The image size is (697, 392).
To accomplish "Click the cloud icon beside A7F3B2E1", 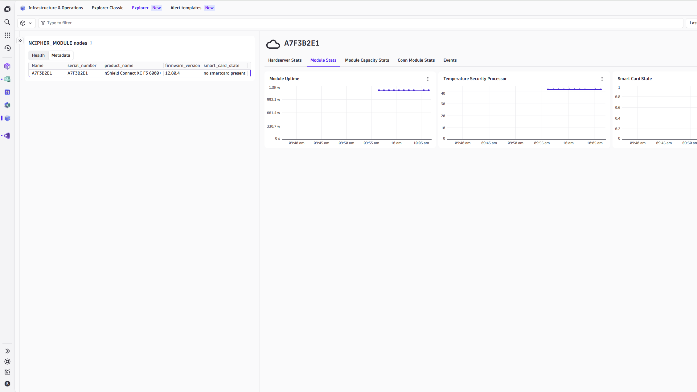I will pyautogui.click(x=273, y=44).
